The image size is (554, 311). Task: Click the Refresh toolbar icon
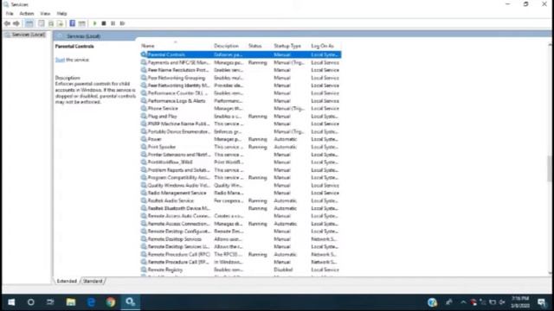tap(51, 23)
